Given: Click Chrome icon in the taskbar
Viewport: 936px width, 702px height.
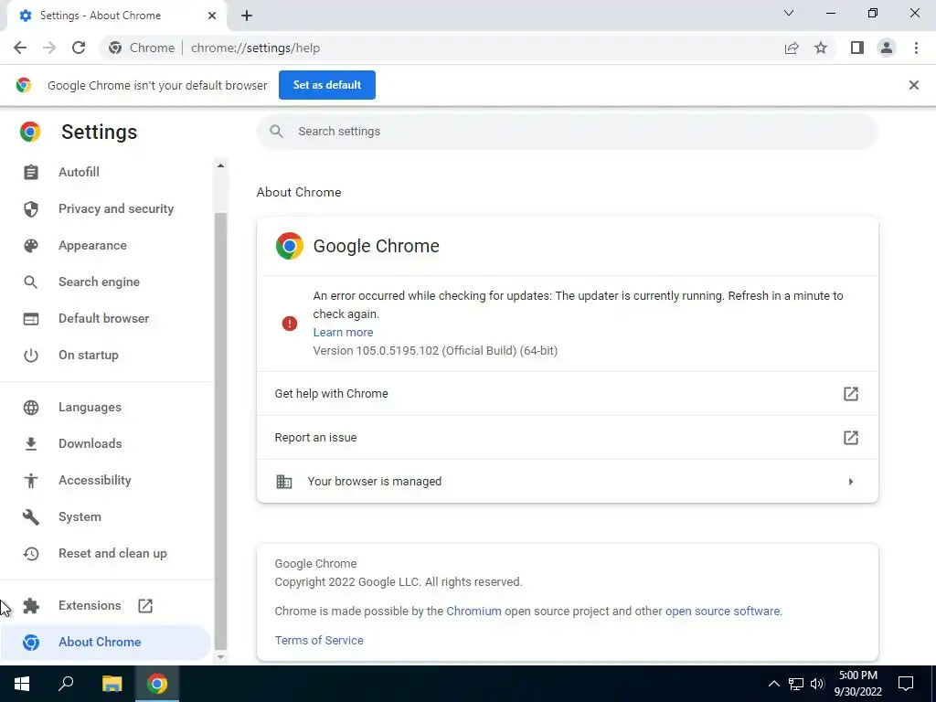Looking at the screenshot, I should (157, 684).
